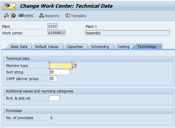
Task: Select the Technology tab
Action: point(147,47)
